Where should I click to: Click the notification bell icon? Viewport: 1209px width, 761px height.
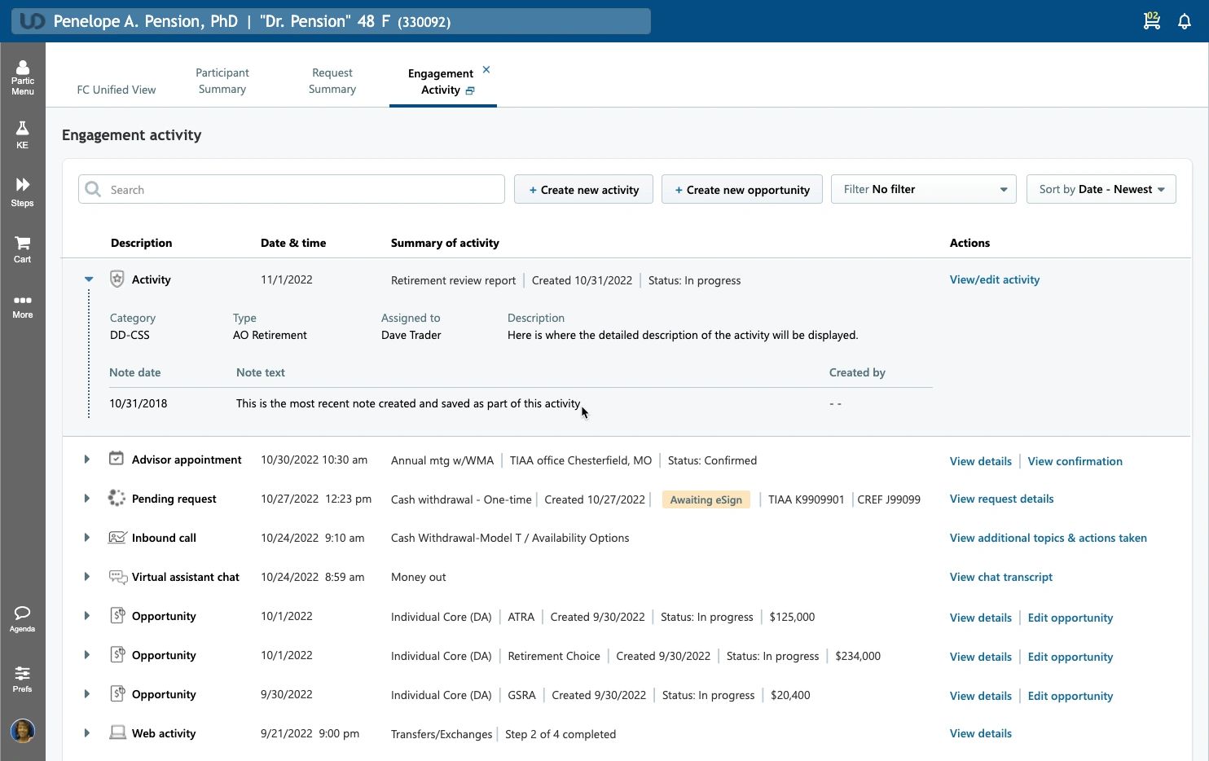(x=1185, y=22)
